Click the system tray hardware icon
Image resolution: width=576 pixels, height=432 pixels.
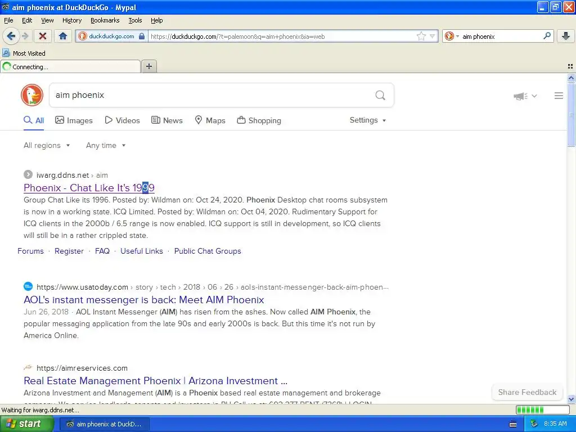click(x=534, y=424)
